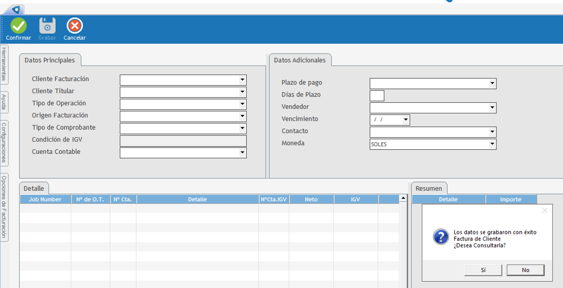Answer No in the confirmation dialog
The image size is (563, 288).
coord(526,270)
